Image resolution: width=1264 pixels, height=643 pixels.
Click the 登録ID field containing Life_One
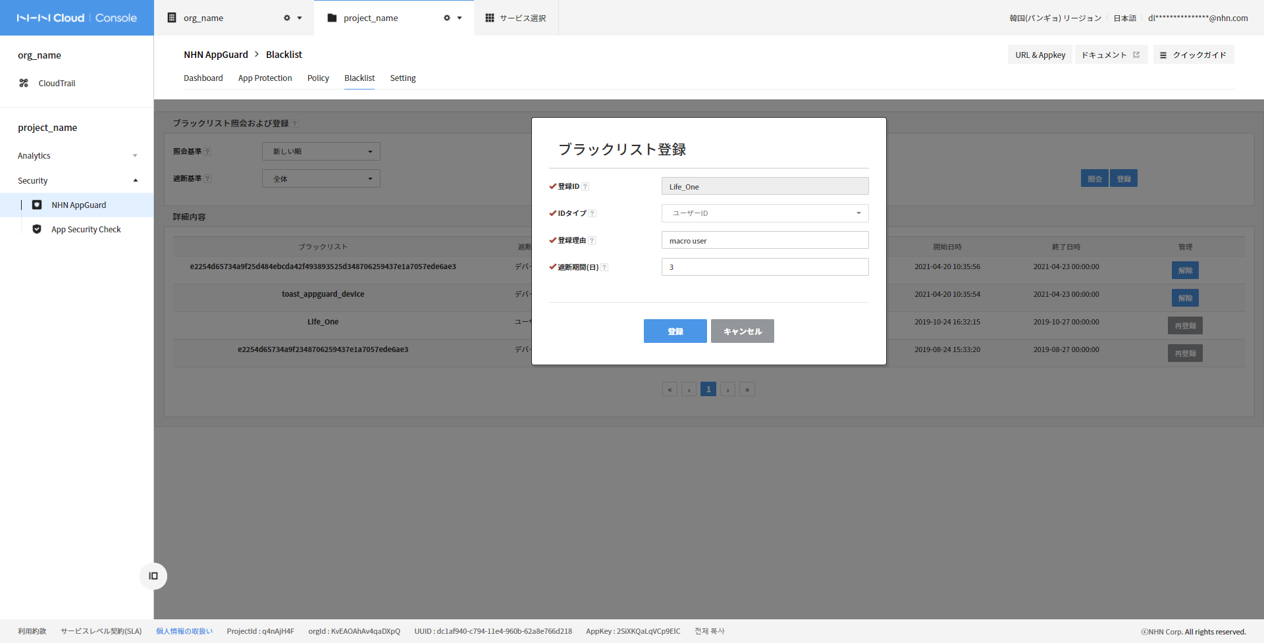point(765,186)
